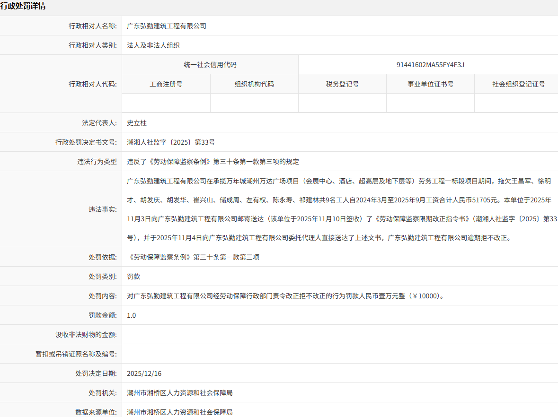Click the 处罚内容 description text
The width and height of the screenshot is (558, 417).
point(286,296)
